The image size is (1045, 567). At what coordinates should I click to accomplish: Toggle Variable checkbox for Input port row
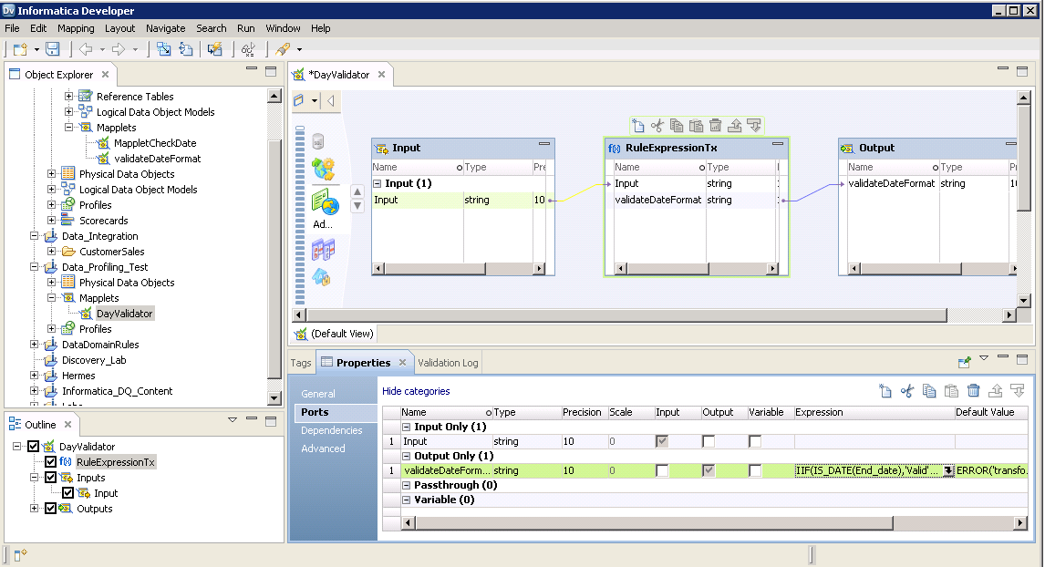755,441
